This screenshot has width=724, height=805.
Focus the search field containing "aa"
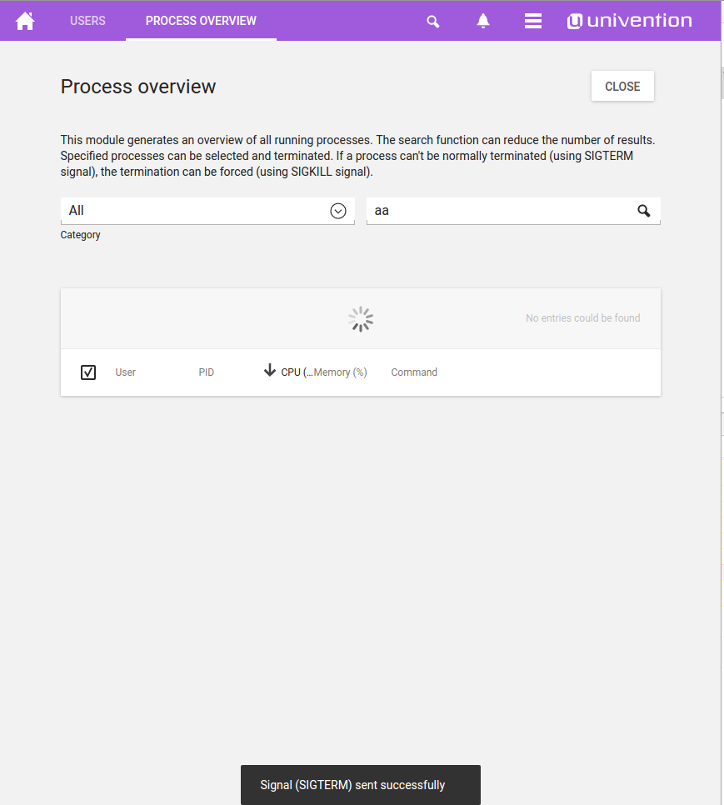pos(500,211)
